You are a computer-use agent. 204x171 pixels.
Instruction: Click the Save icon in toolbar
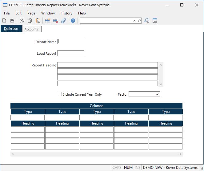point(12,21)
